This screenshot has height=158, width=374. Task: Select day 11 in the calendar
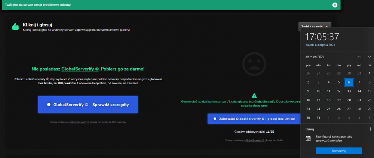(328, 91)
